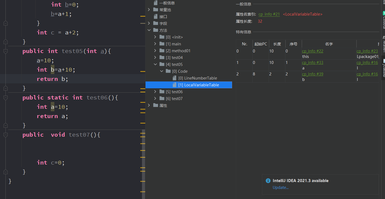
Task: Open cp_info #16 link in variable b row
Action: tap(367, 74)
